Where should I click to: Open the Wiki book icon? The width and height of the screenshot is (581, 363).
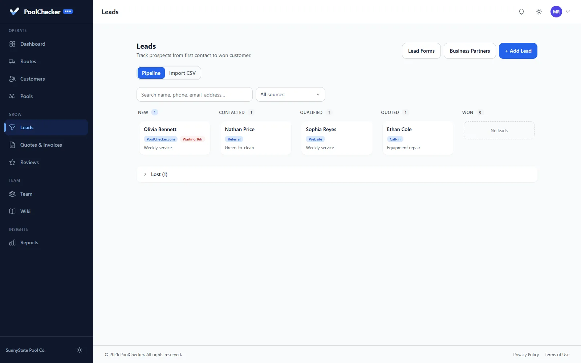(x=12, y=211)
